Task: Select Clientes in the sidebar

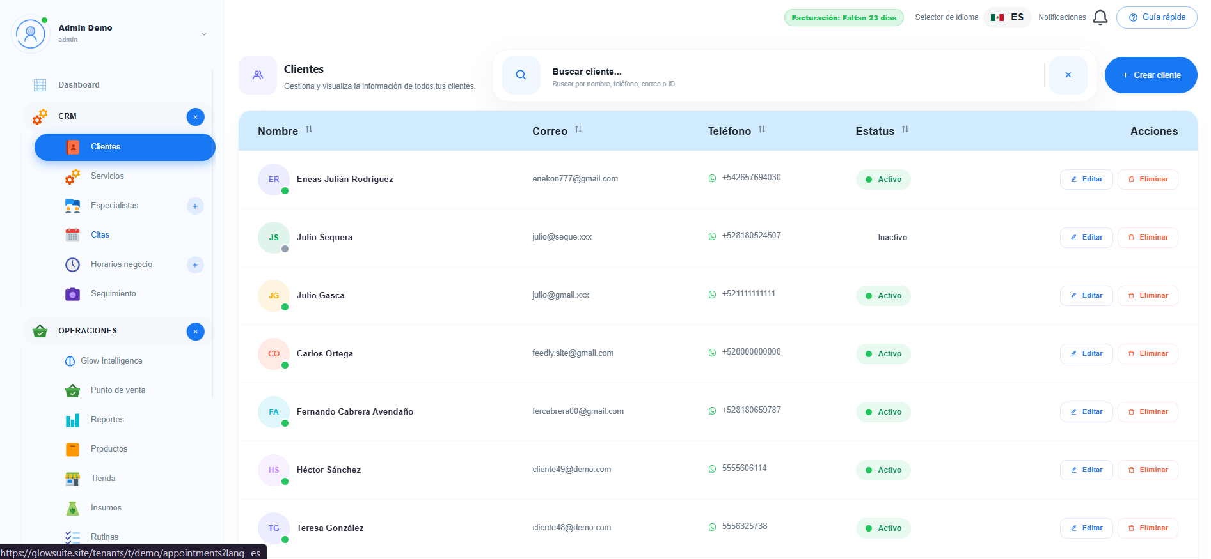Action: pos(125,147)
